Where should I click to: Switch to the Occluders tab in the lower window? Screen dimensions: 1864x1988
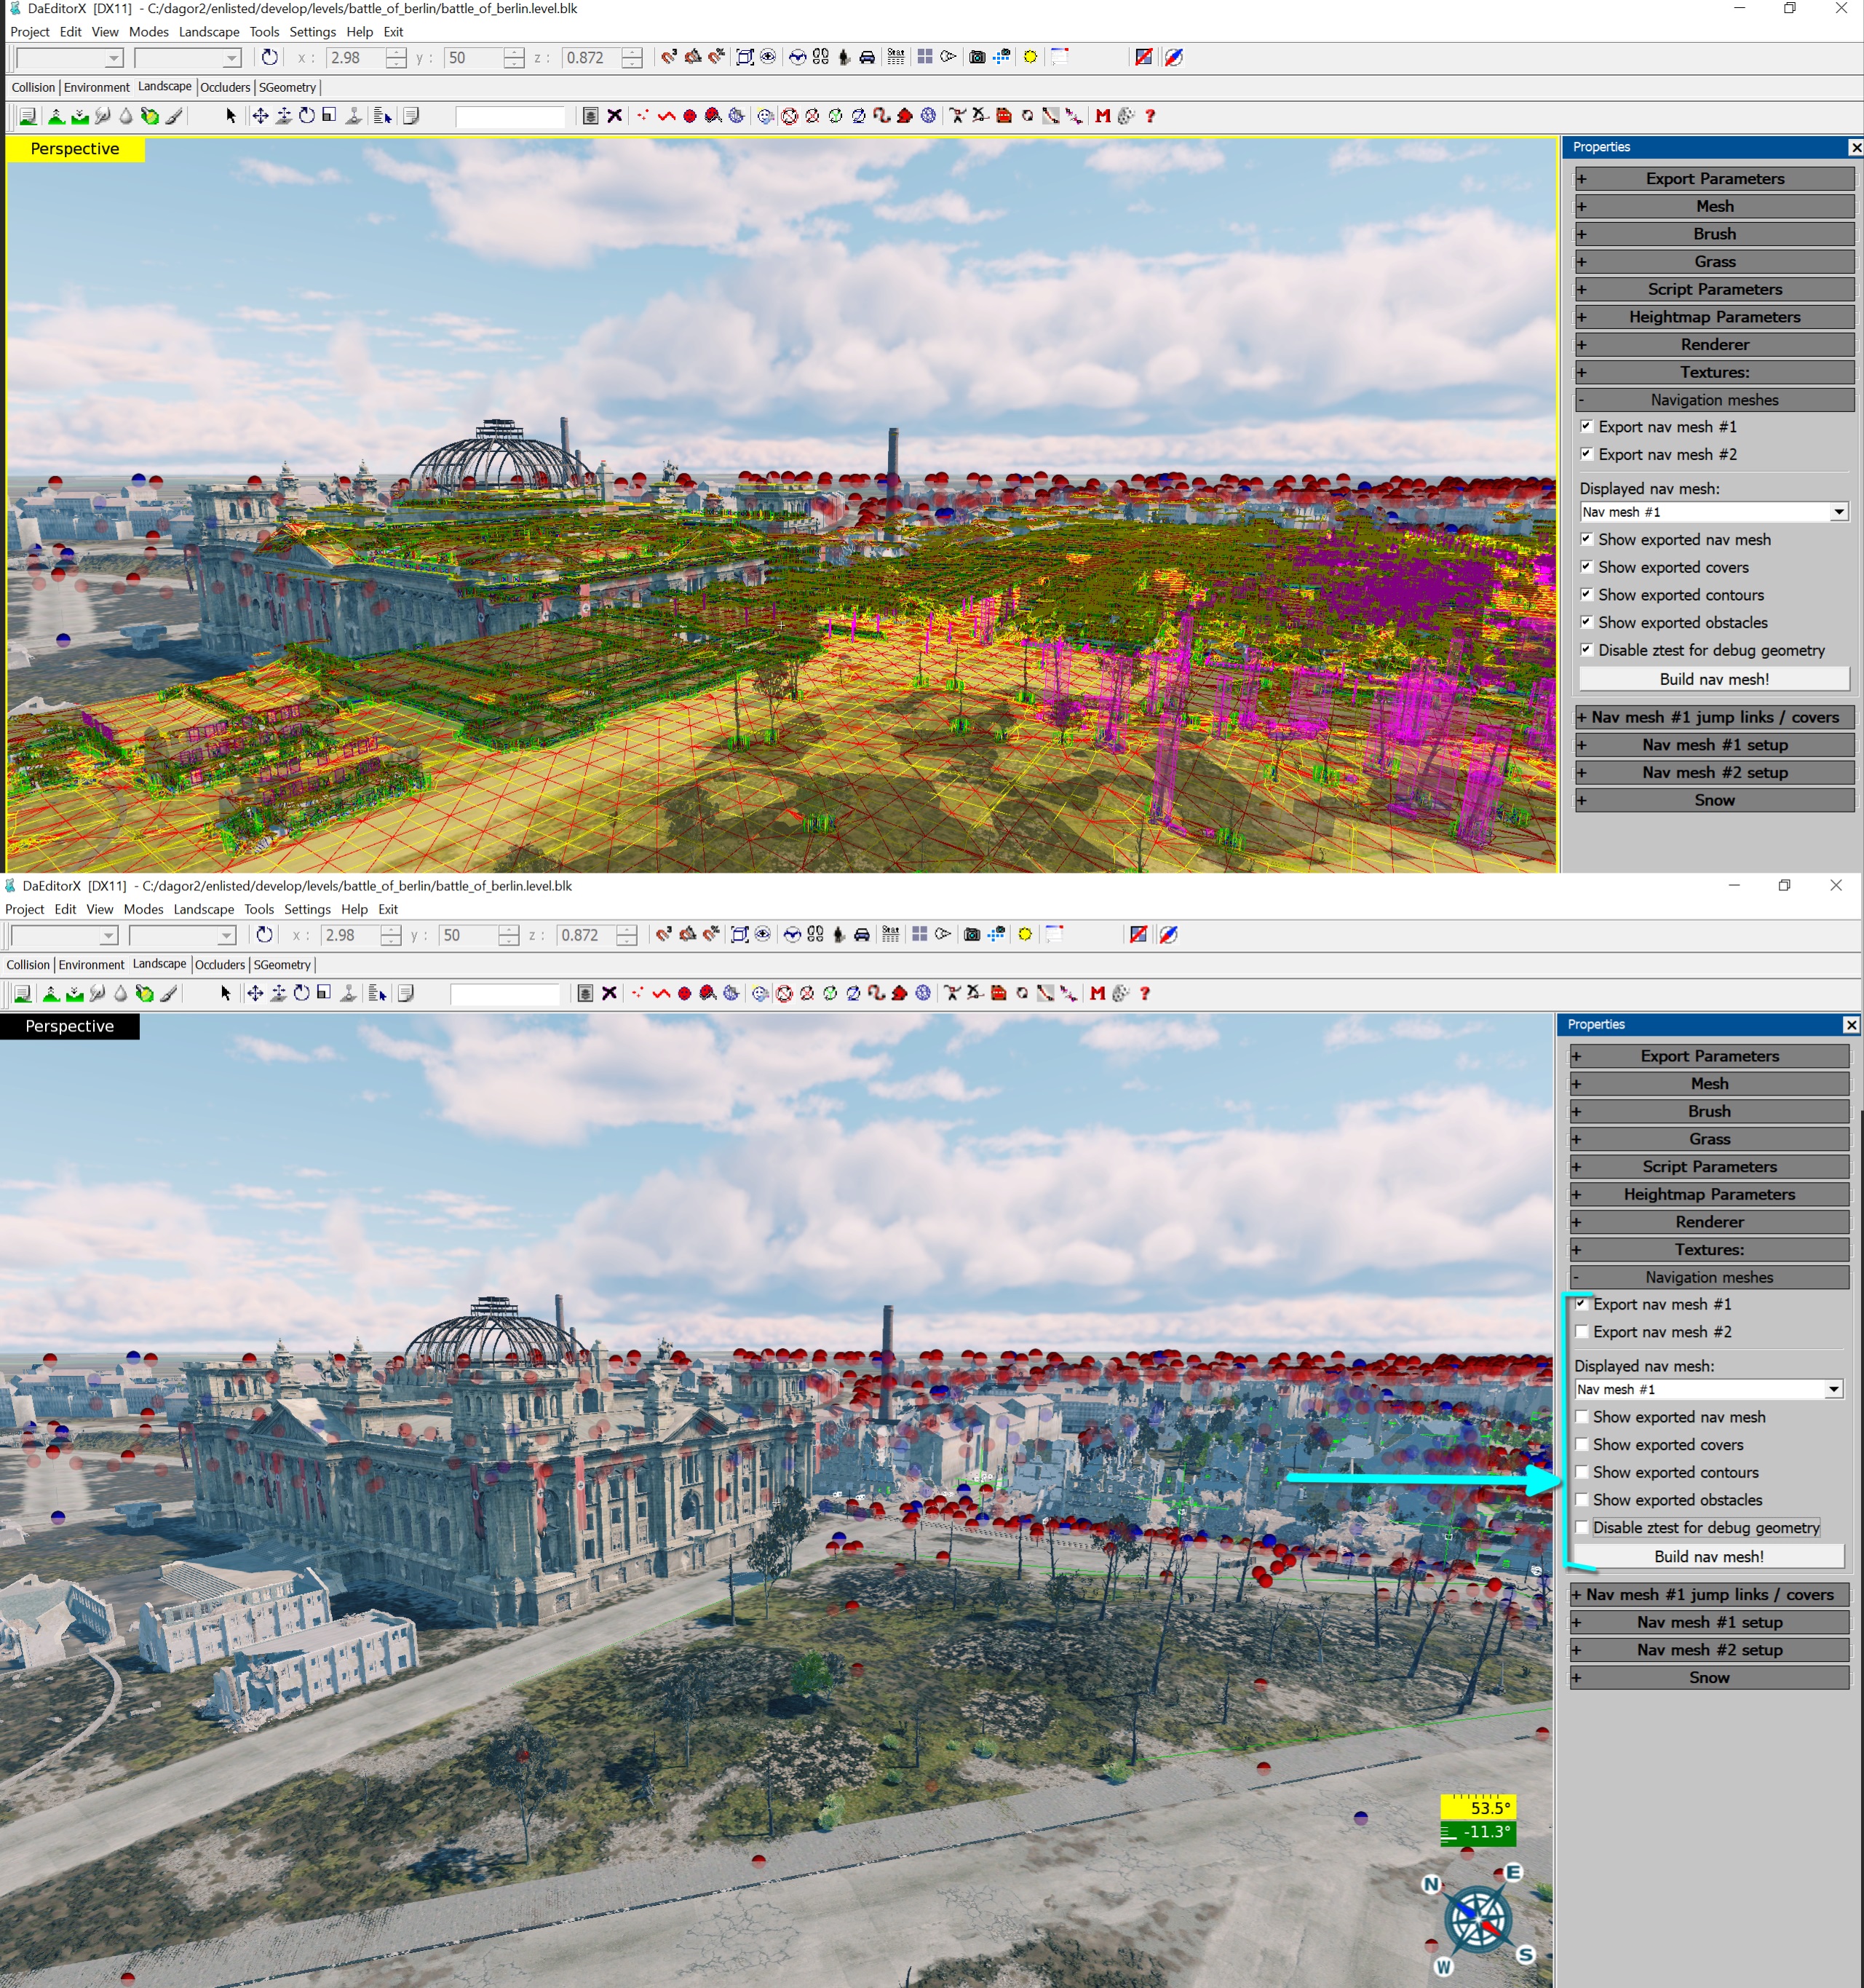tap(220, 965)
